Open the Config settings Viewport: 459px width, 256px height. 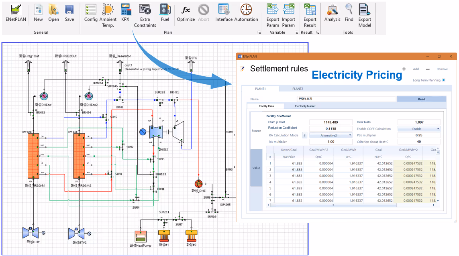click(91, 13)
